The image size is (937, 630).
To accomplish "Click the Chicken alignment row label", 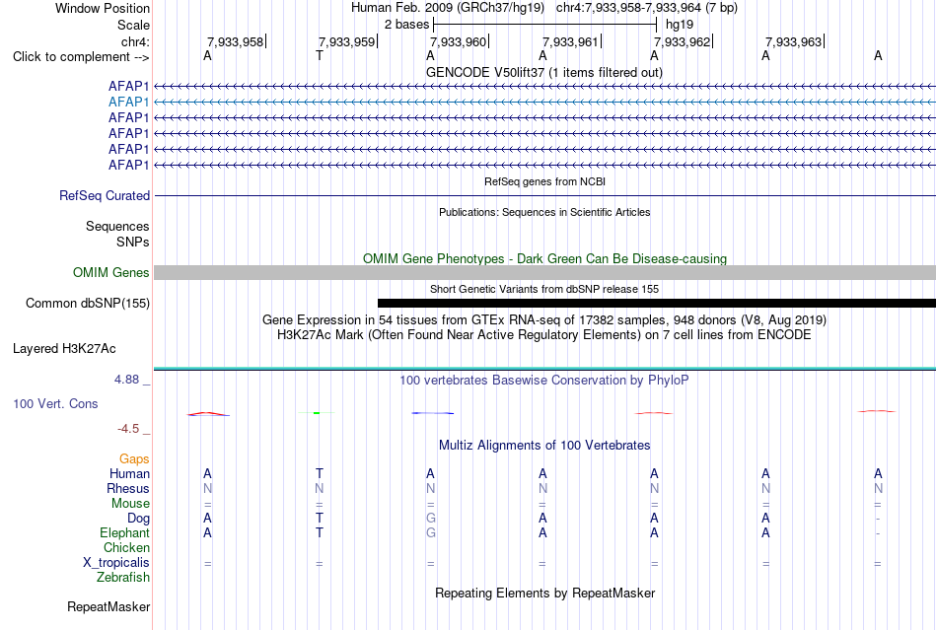I will 126,548.
